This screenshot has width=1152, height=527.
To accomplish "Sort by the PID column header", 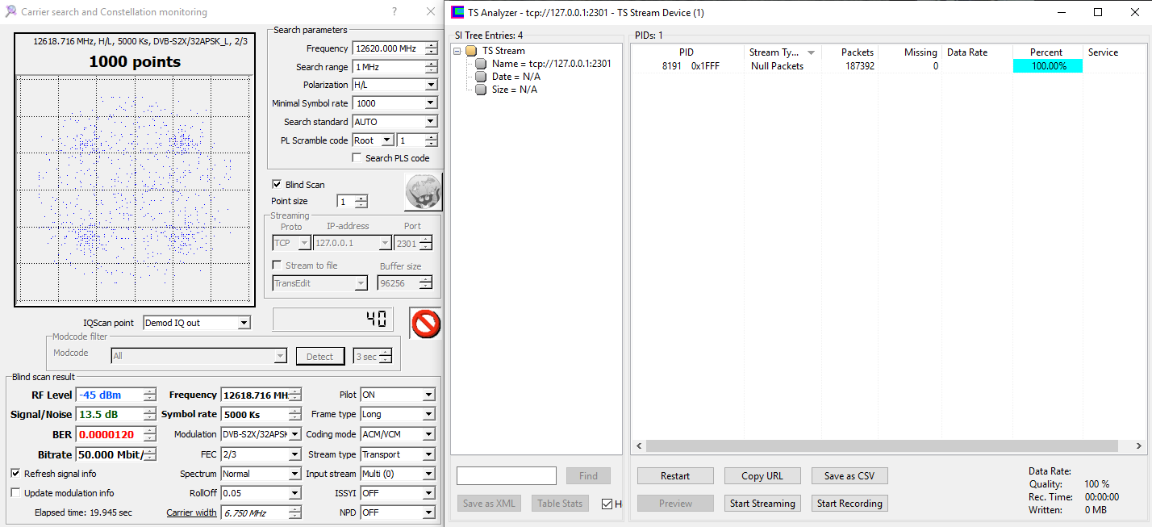I will [687, 52].
